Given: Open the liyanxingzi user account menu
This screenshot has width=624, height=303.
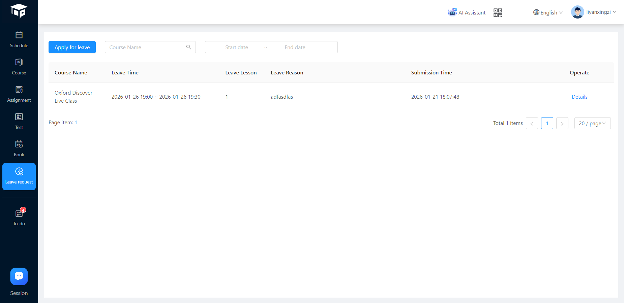Looking at the screenshot, I should pyautogui.click(x=594, y=12).
